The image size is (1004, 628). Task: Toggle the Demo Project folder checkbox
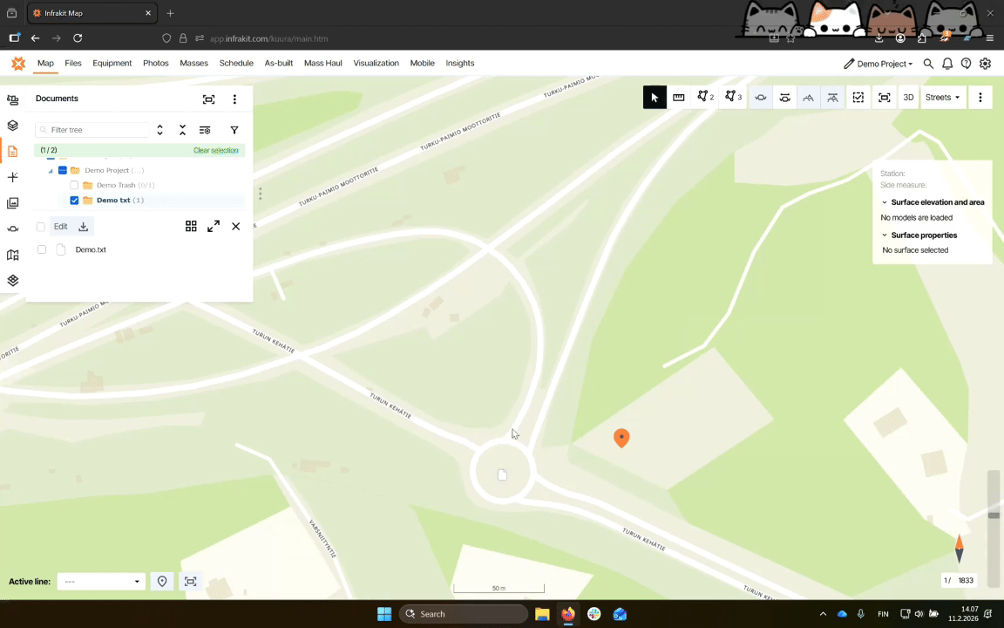tap(62, 170)
